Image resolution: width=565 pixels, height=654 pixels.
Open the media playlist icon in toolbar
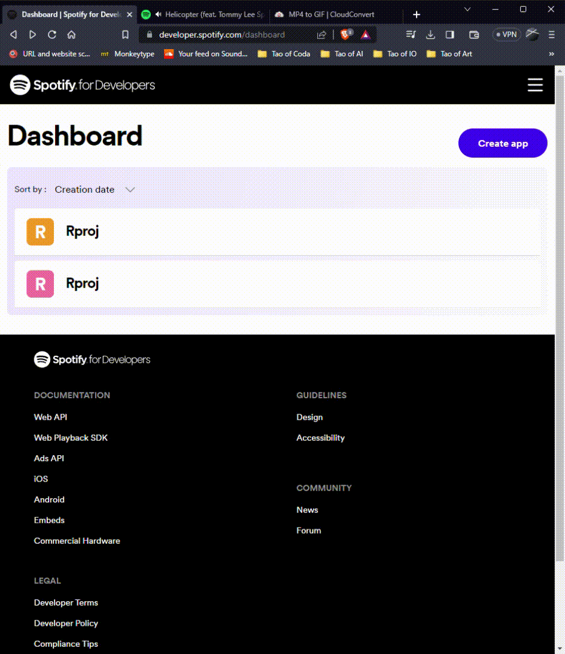coord(411,35)
